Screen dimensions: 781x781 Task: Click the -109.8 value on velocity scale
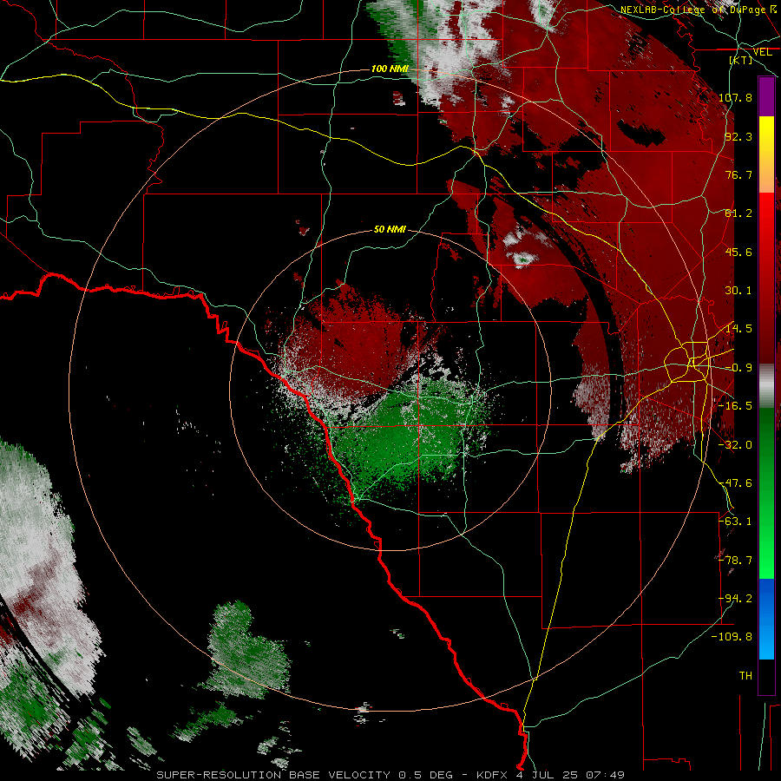click(732, 637)
